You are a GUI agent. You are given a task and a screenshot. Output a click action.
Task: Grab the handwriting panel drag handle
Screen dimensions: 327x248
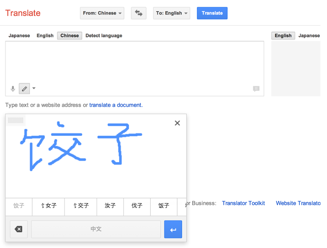(15, 121)
